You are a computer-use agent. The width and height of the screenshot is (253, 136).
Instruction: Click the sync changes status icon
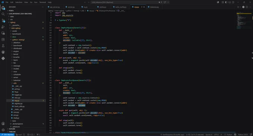pyautogui.click(x=24, y=135)
